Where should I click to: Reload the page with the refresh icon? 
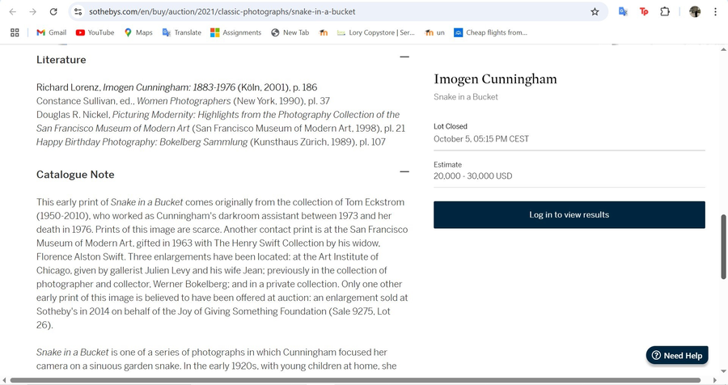(x=53, y=12)
